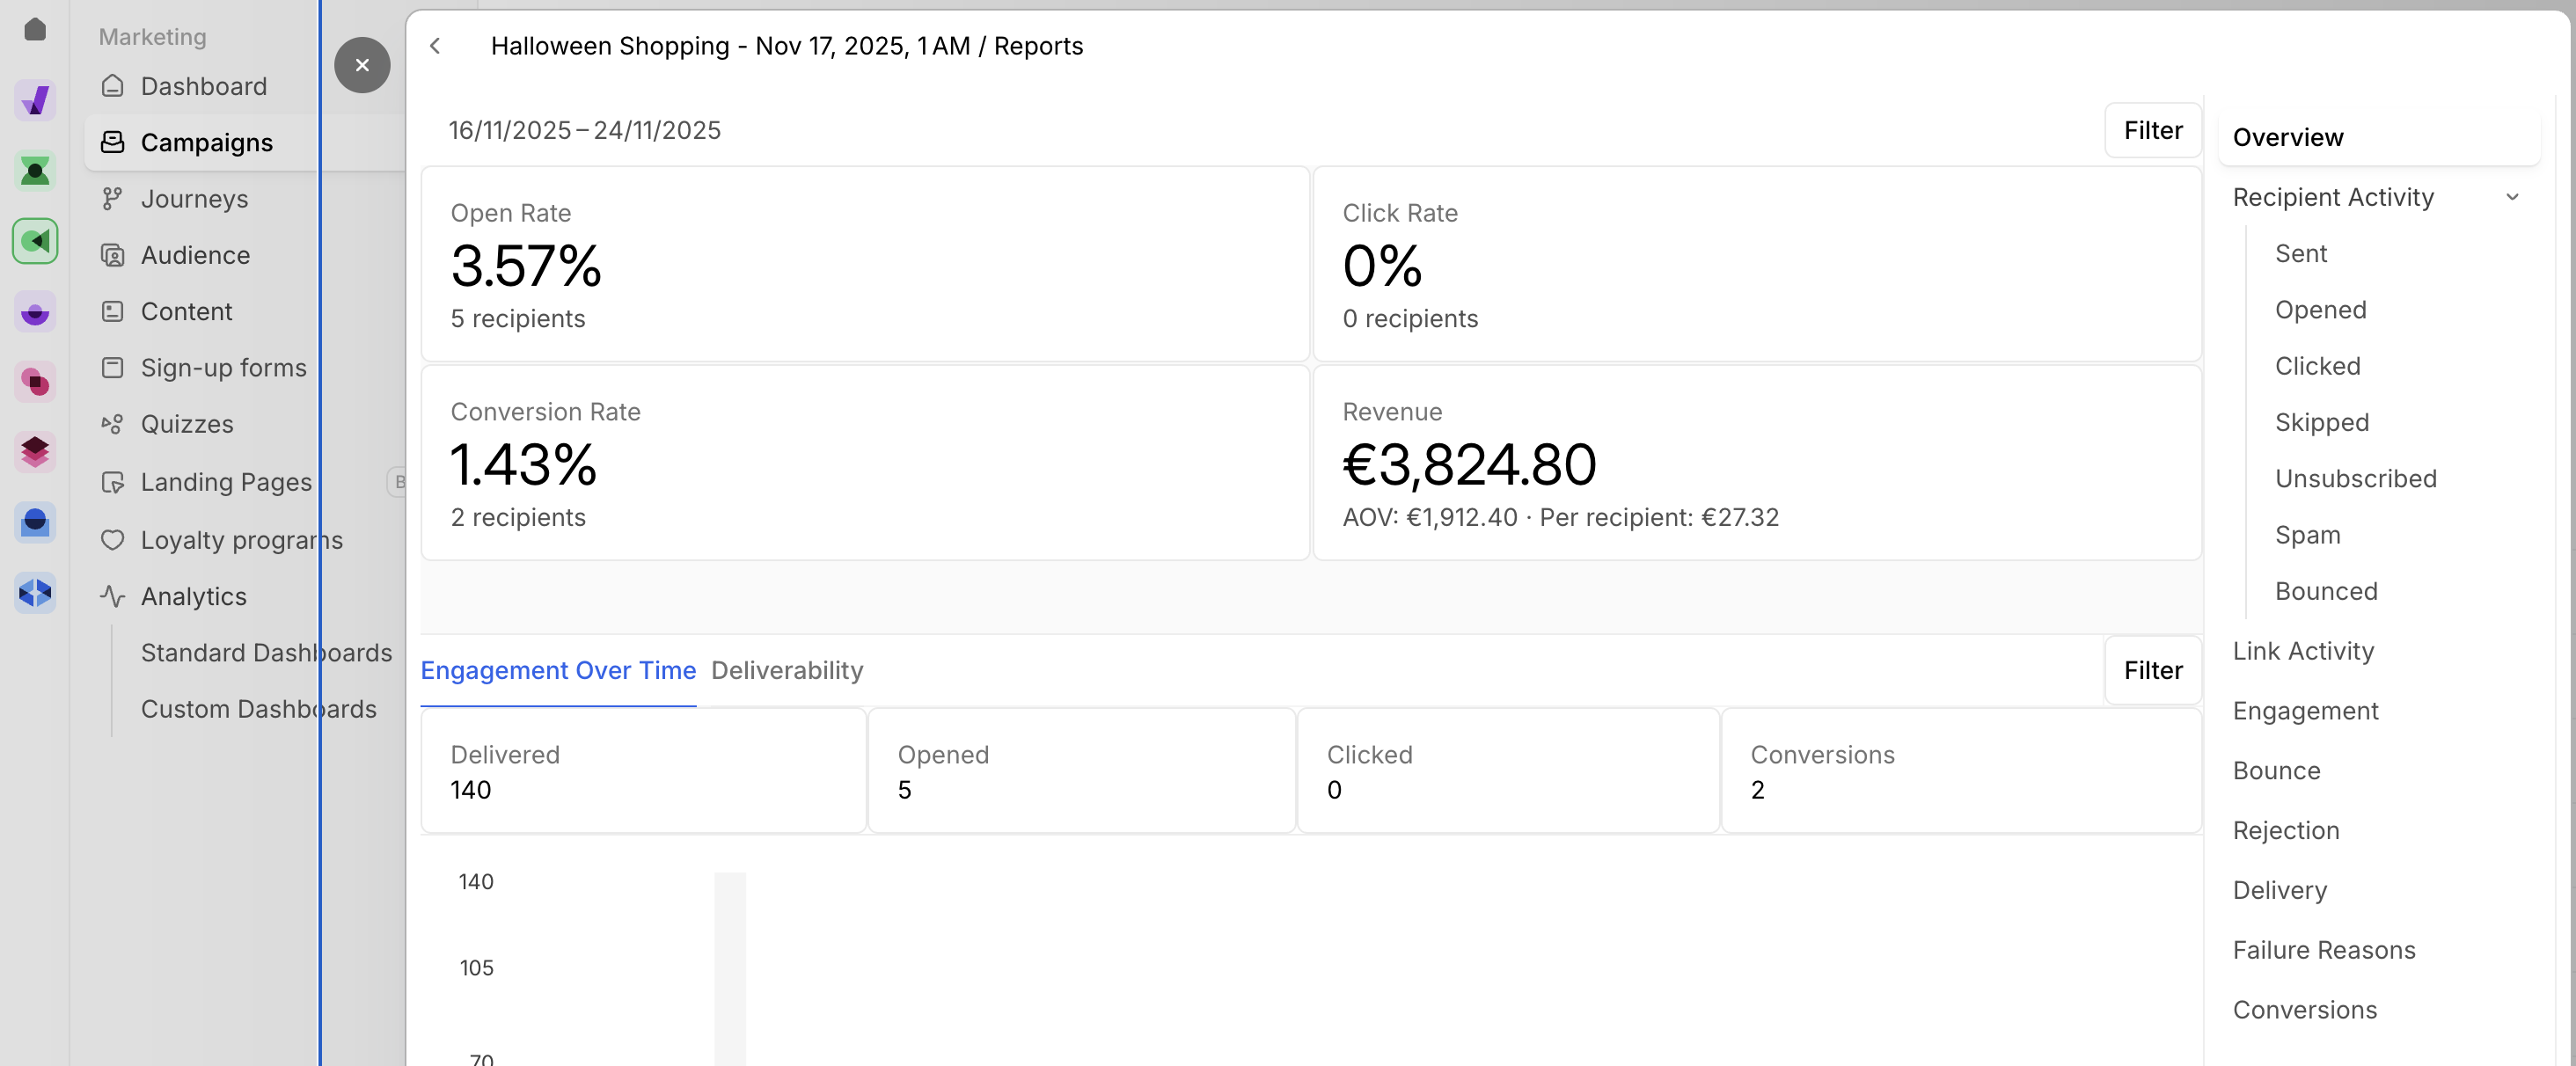Open the Link Activity report section

pyautogui.click(x=2303, y=651)
